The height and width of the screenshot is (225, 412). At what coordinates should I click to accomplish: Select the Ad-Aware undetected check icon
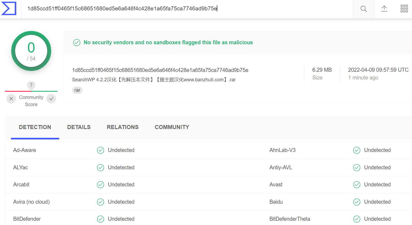coord(101,150)
